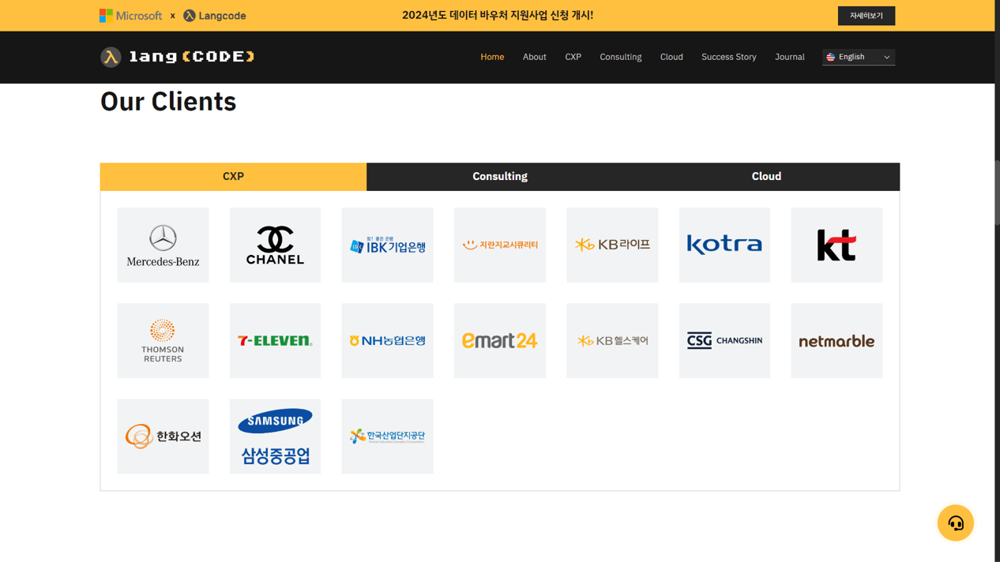The width and height of the screenshot is (1000, 562).
Task: Open the headset support chat icon
Action: (955, 523)
